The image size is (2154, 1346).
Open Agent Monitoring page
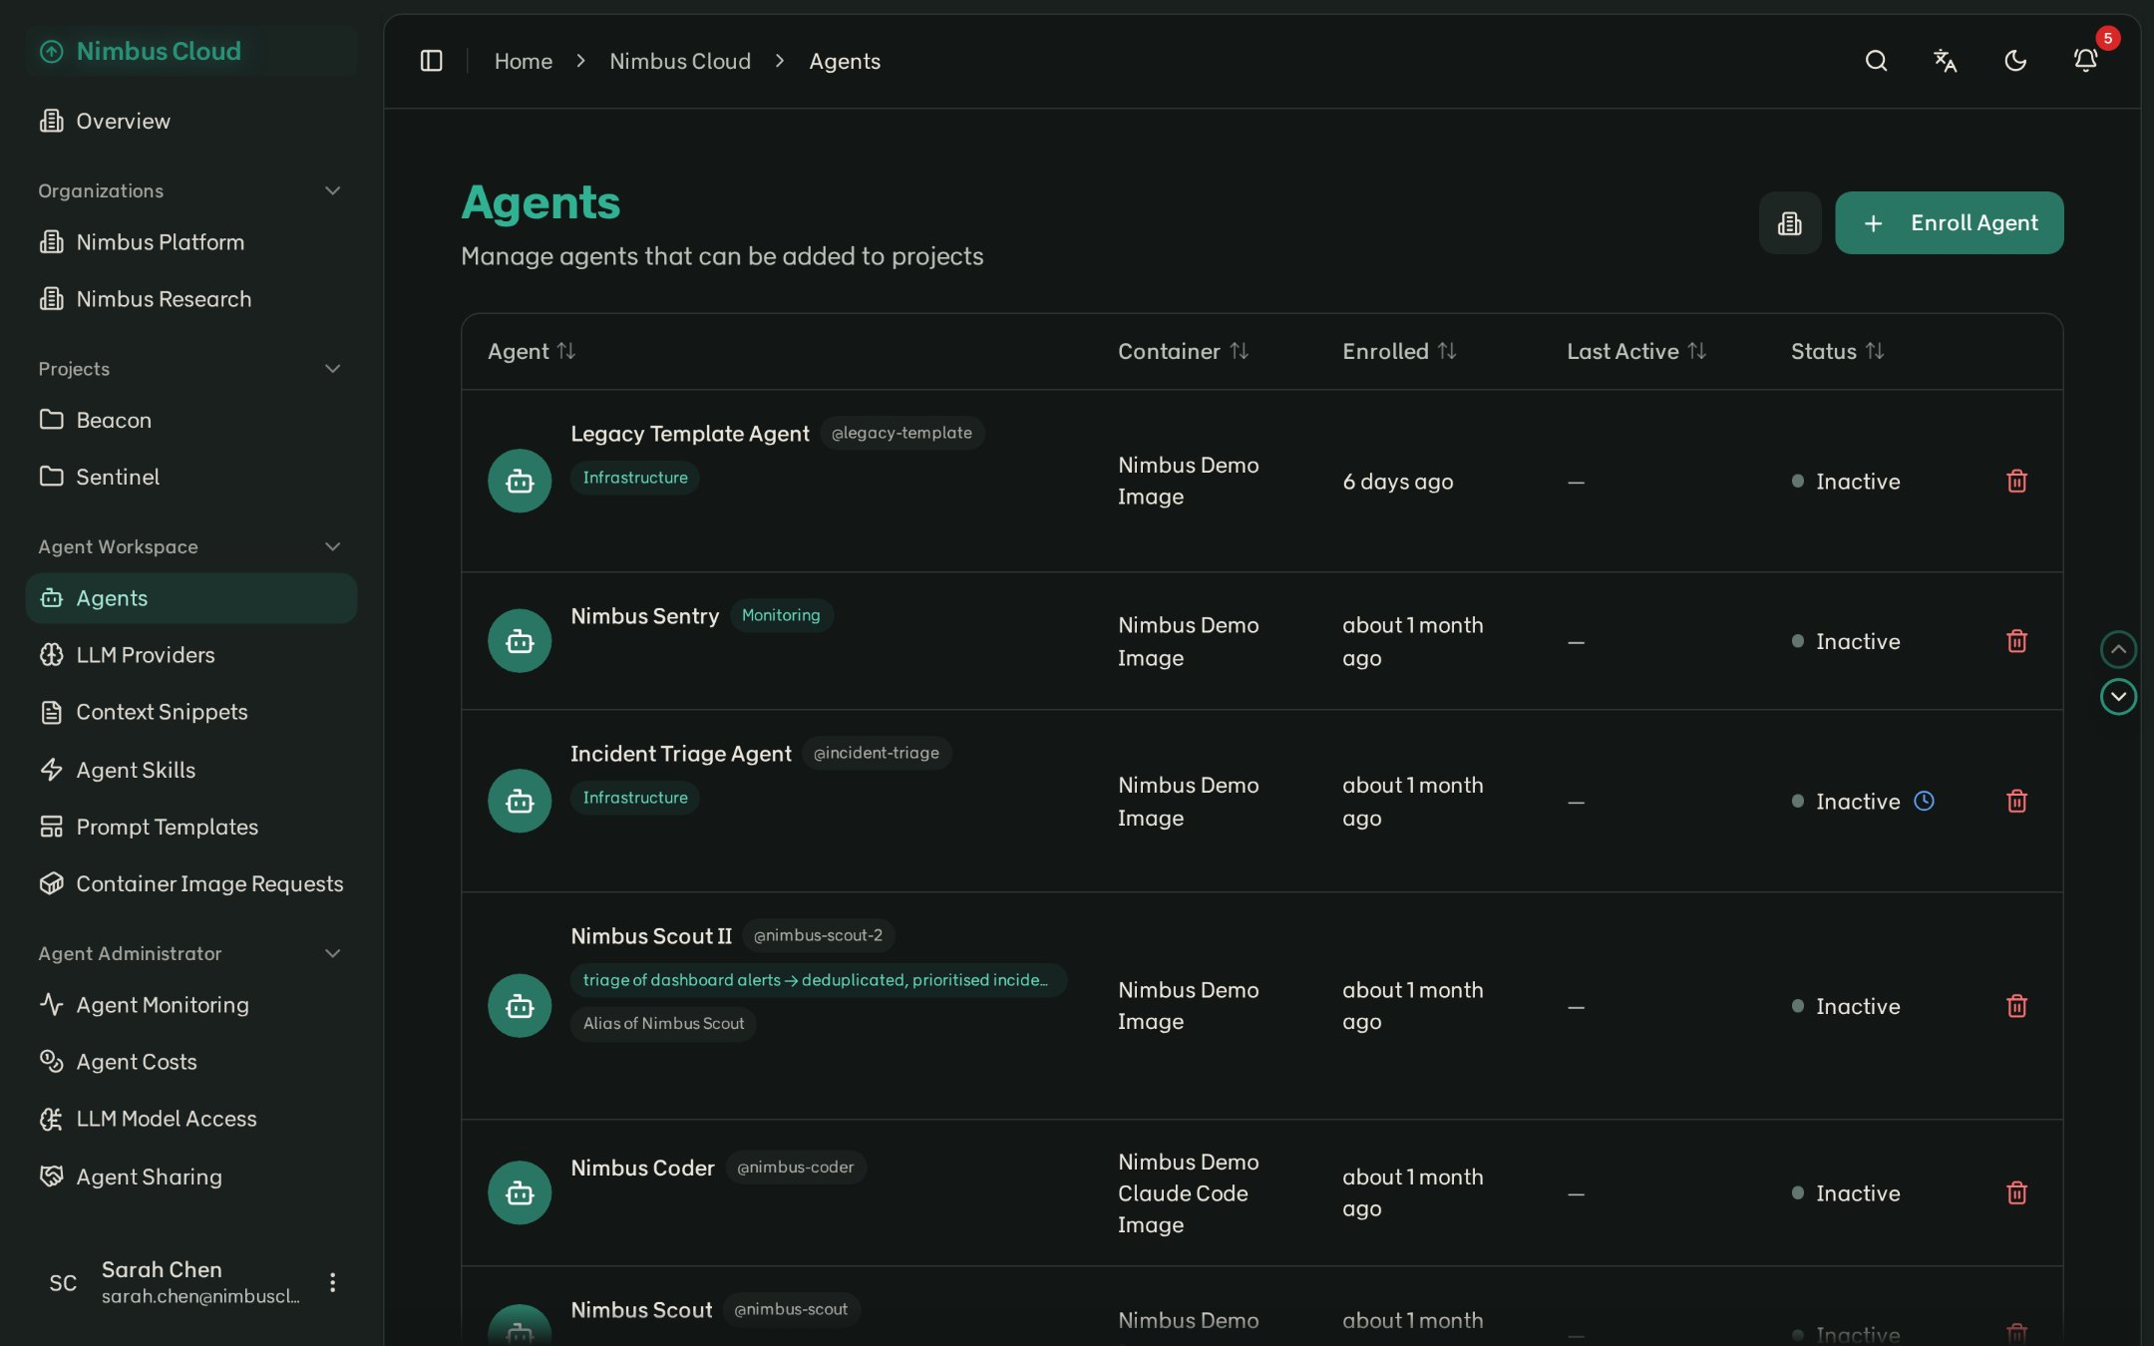point(191,1005)
